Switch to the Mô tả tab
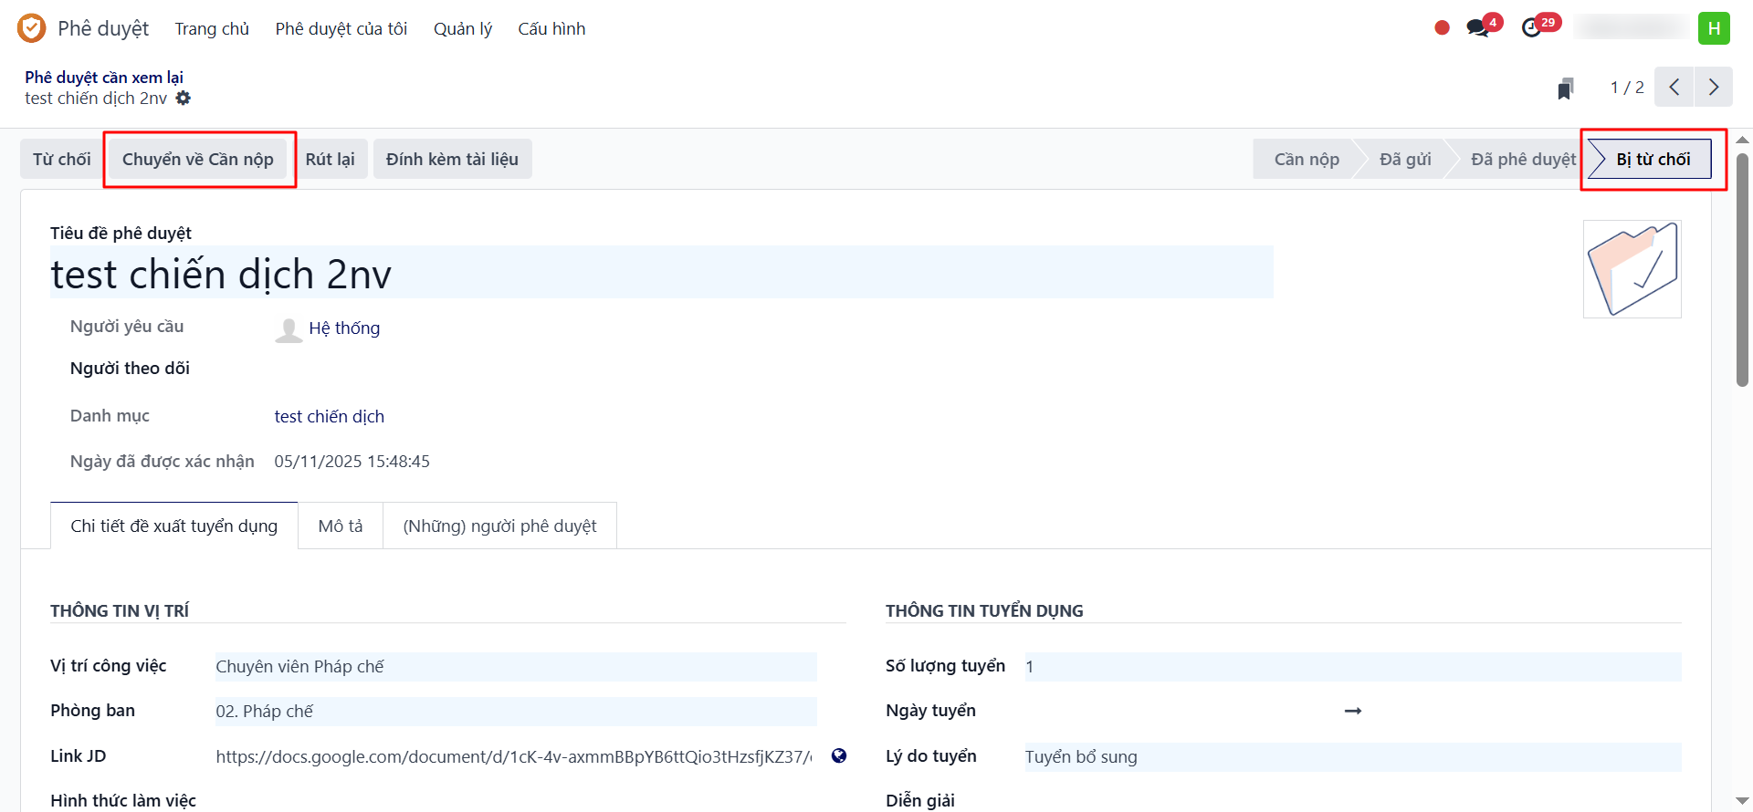Image resolution: width=1753 pixels, height=812 pixels. 341,526
